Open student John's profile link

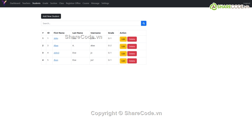(56, 38)
